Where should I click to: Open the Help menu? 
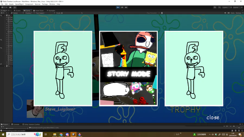click(x=58, y=4)
